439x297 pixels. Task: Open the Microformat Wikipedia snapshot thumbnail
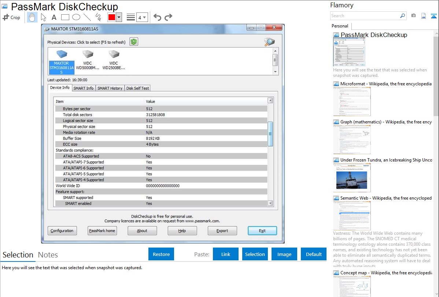tap(352, 101)
